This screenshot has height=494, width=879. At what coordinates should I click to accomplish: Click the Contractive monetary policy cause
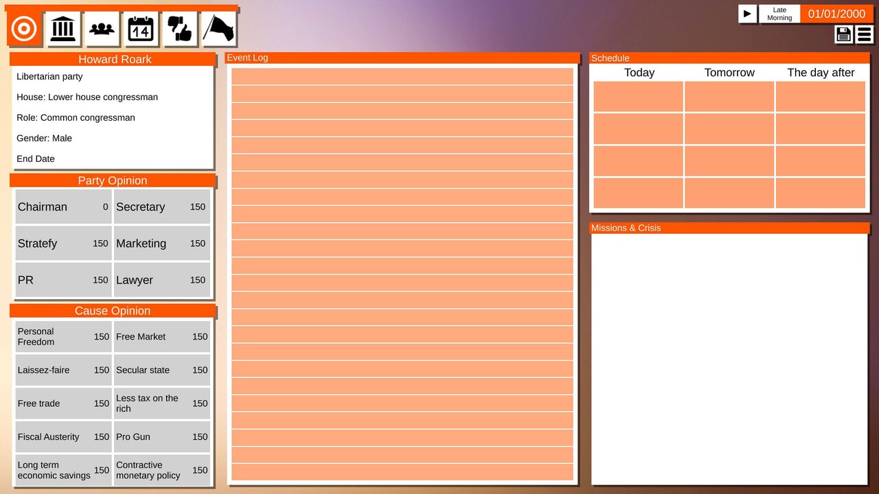tap(161, 470)
